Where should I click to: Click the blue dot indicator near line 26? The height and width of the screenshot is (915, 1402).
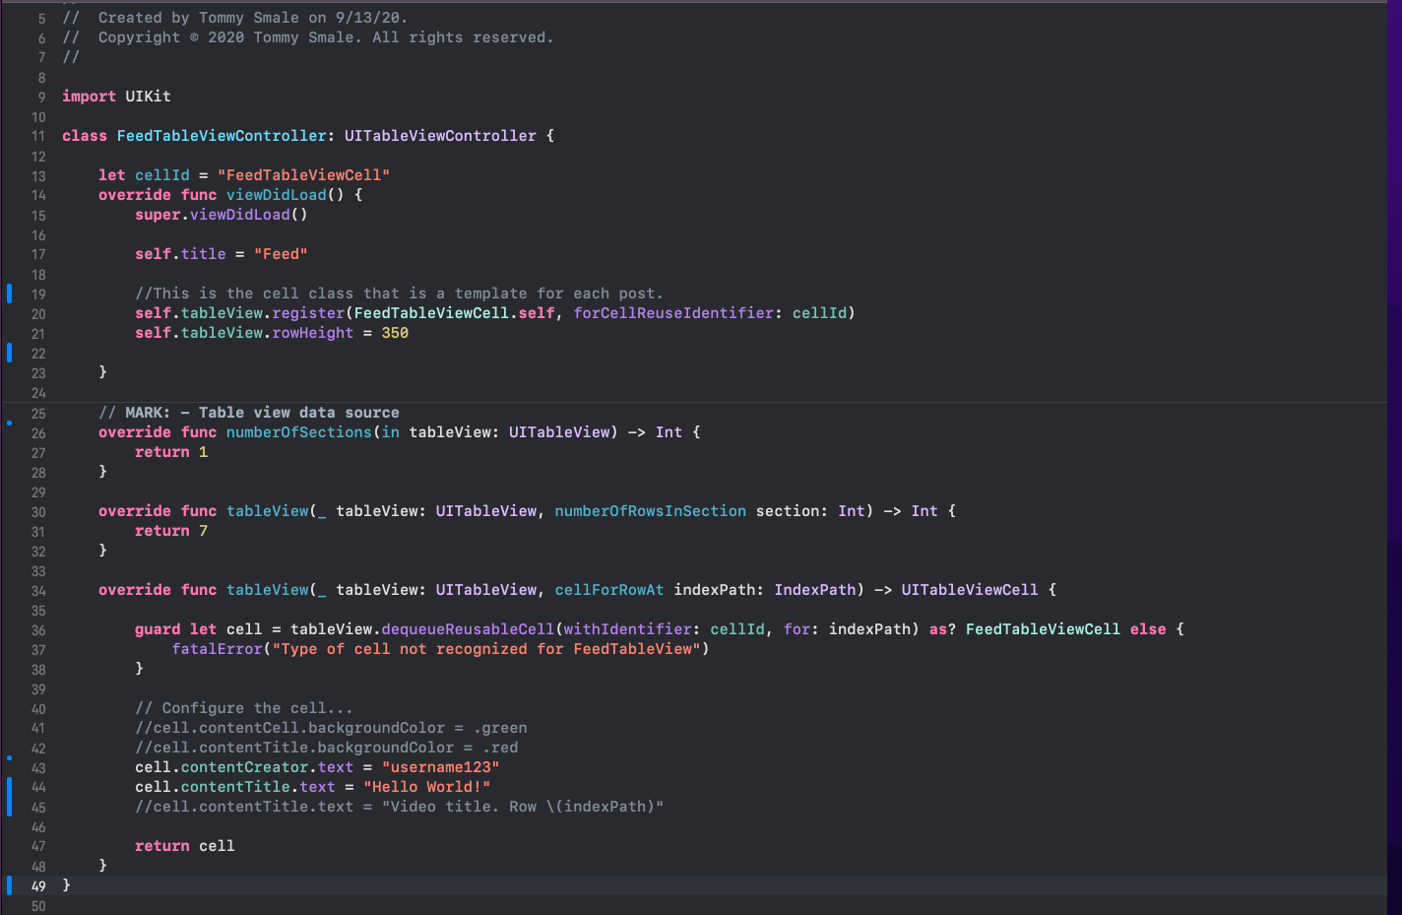click(x=8, y=423)
